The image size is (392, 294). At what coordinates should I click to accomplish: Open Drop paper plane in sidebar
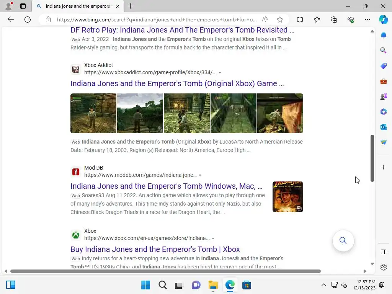point(383,142)
